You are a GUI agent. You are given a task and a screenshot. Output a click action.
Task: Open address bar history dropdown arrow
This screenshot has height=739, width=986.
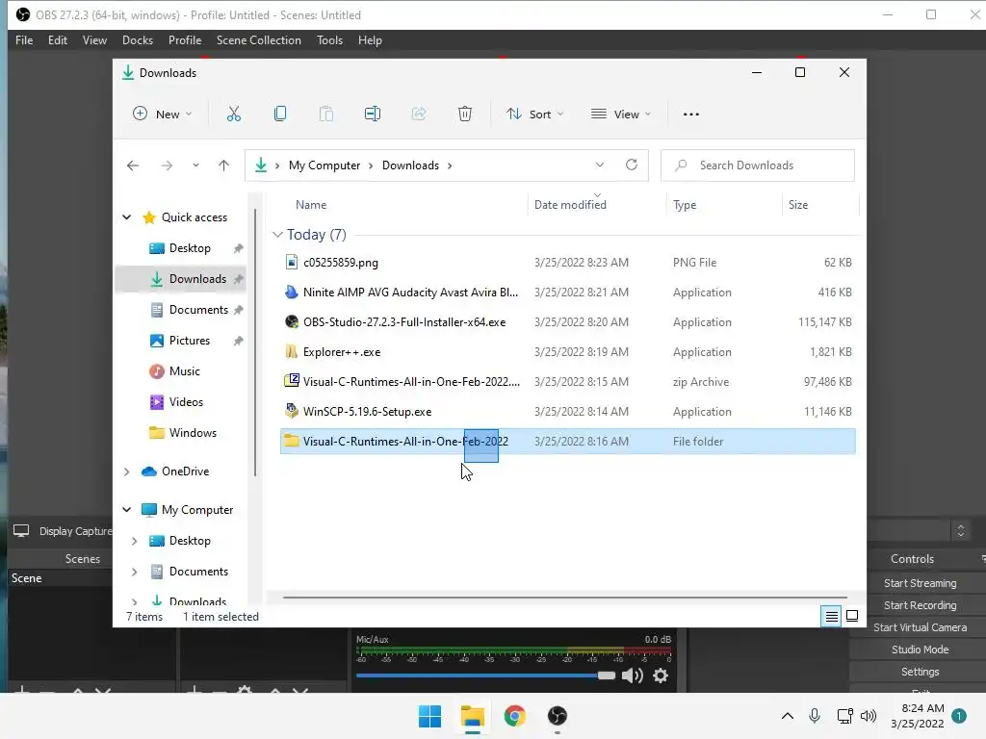599,165
